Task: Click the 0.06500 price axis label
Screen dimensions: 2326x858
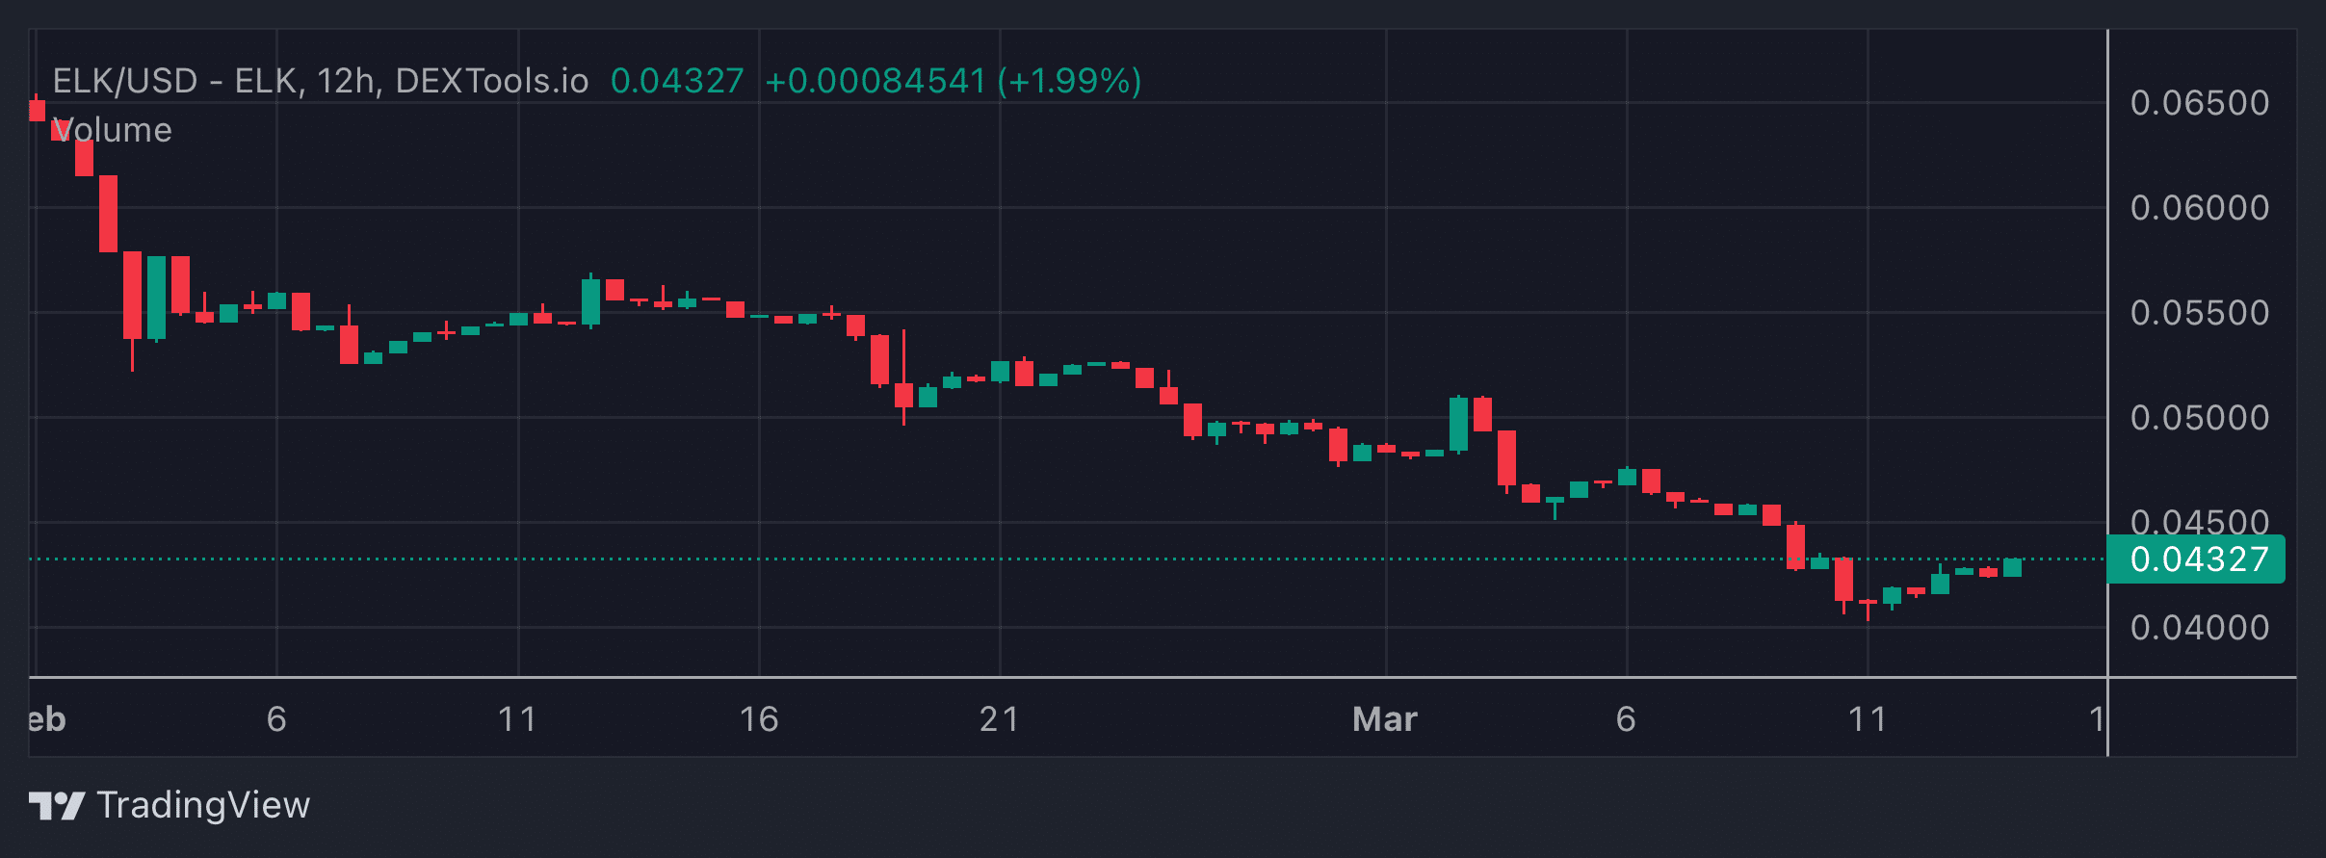Action: click(x=2200, y=103)
